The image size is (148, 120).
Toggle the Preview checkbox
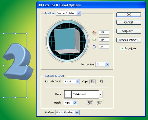click(122, 48)
